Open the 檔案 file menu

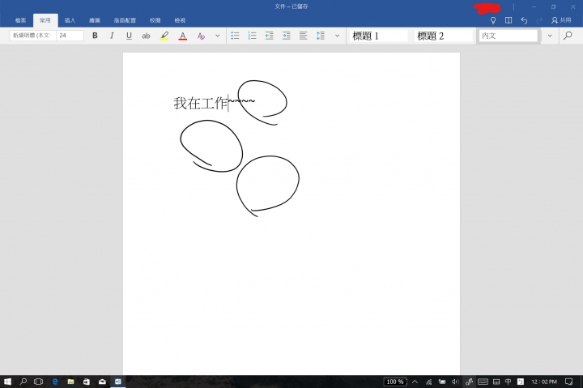[x=20, y=20]
